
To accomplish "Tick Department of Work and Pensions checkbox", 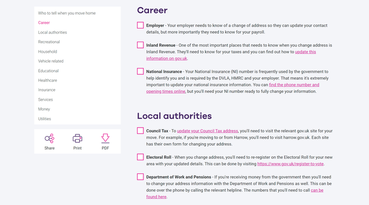I will pos(140,177).
